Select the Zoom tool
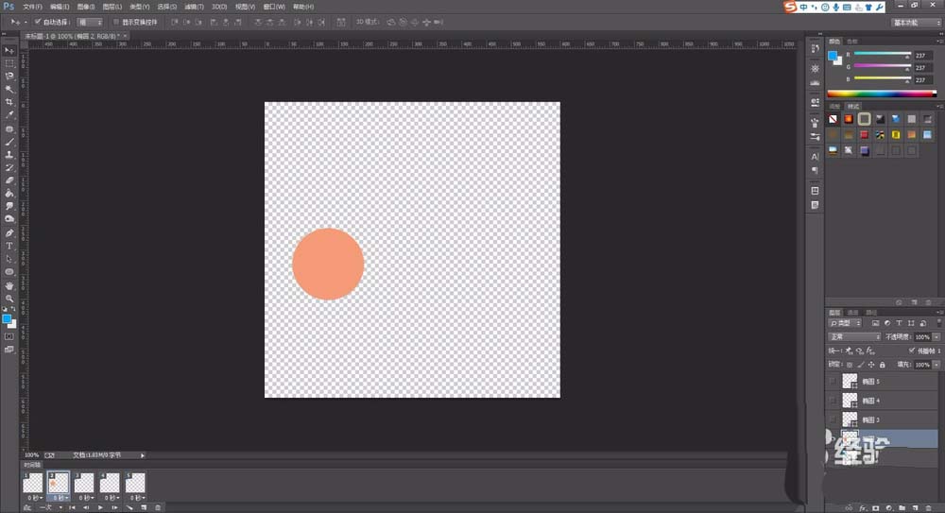Screen dimensions: 945x513 pos(9,298)
